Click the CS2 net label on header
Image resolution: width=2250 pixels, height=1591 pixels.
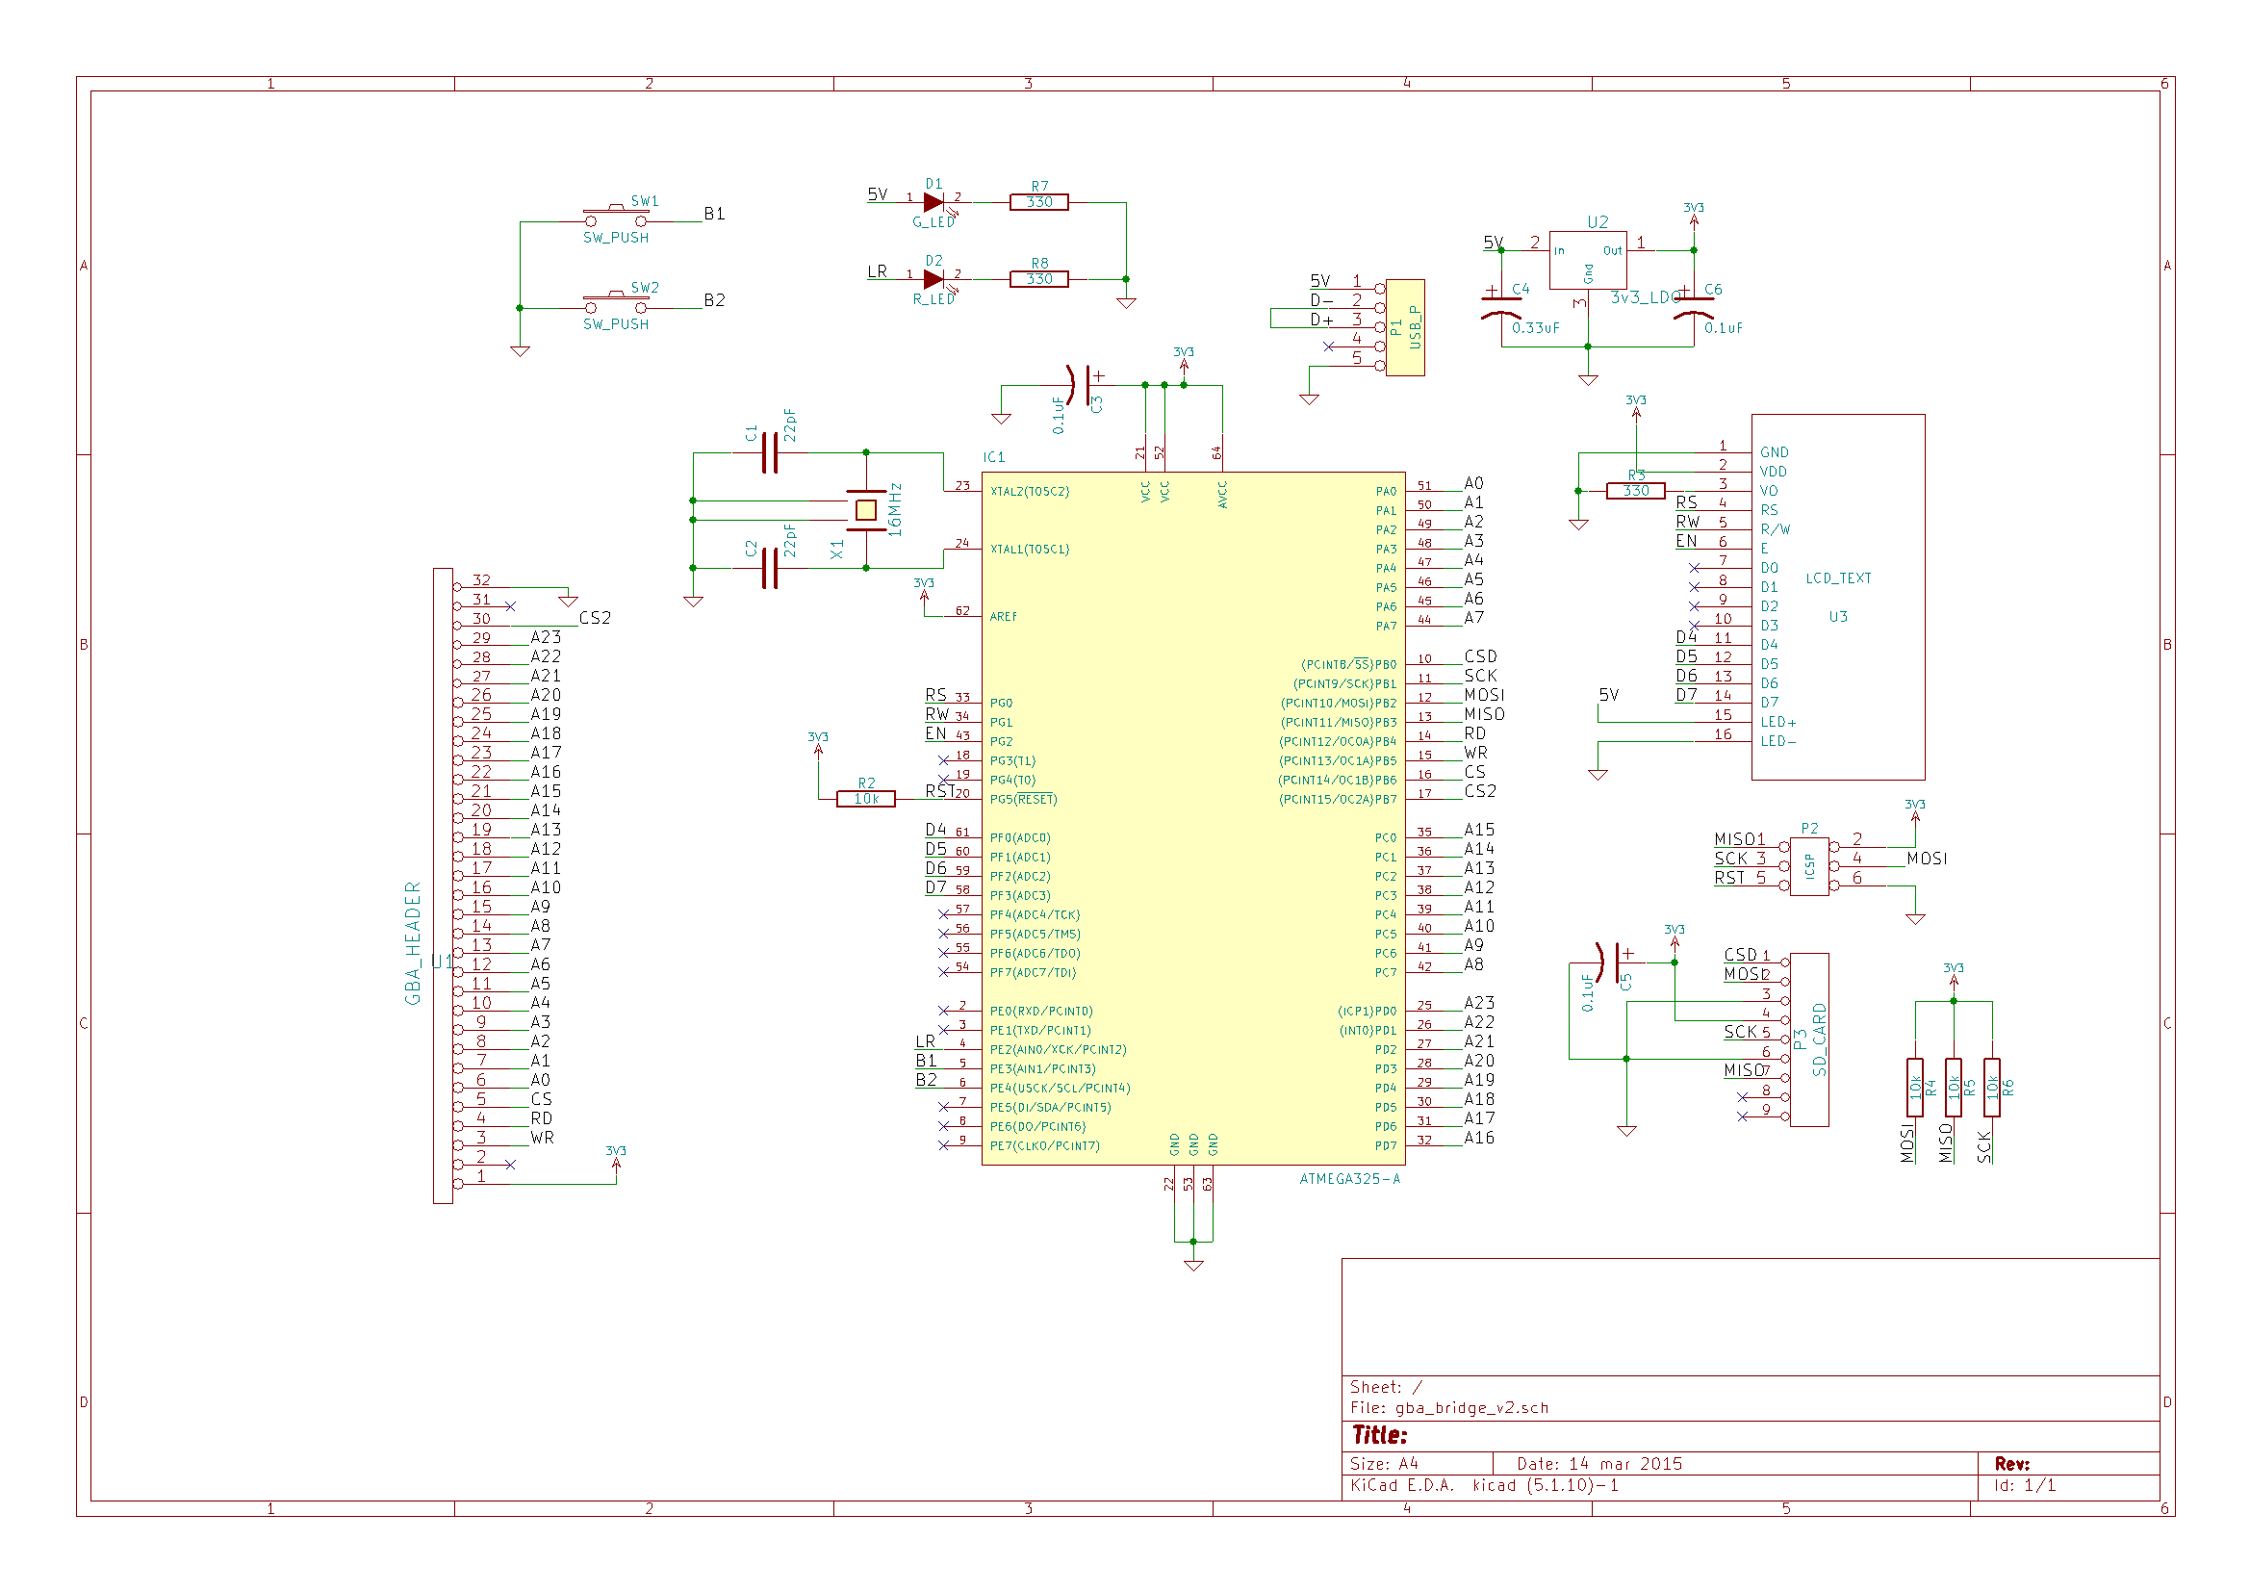click(595, 618)
